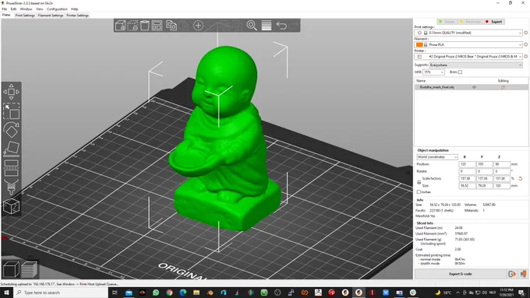Open the Filament preset dropdown

click(468, 44)
